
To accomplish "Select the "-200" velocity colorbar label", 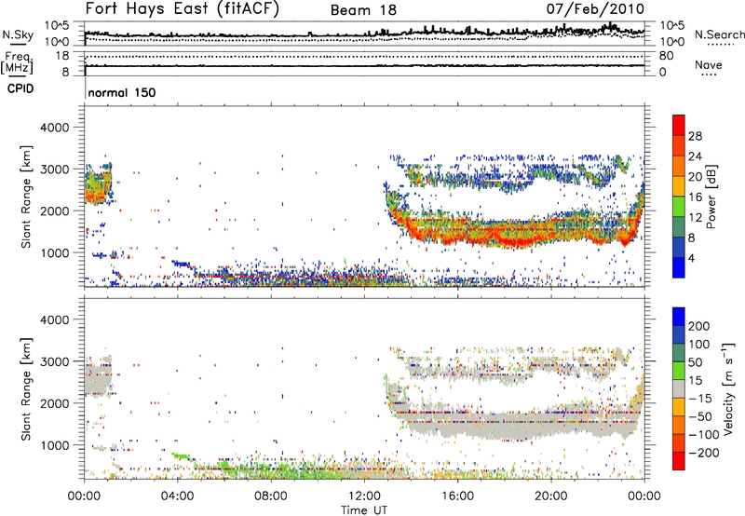I will pos(703,453).
